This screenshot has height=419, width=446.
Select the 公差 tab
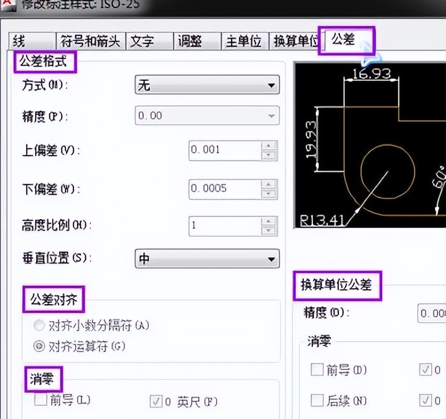[x=346, y=40]
